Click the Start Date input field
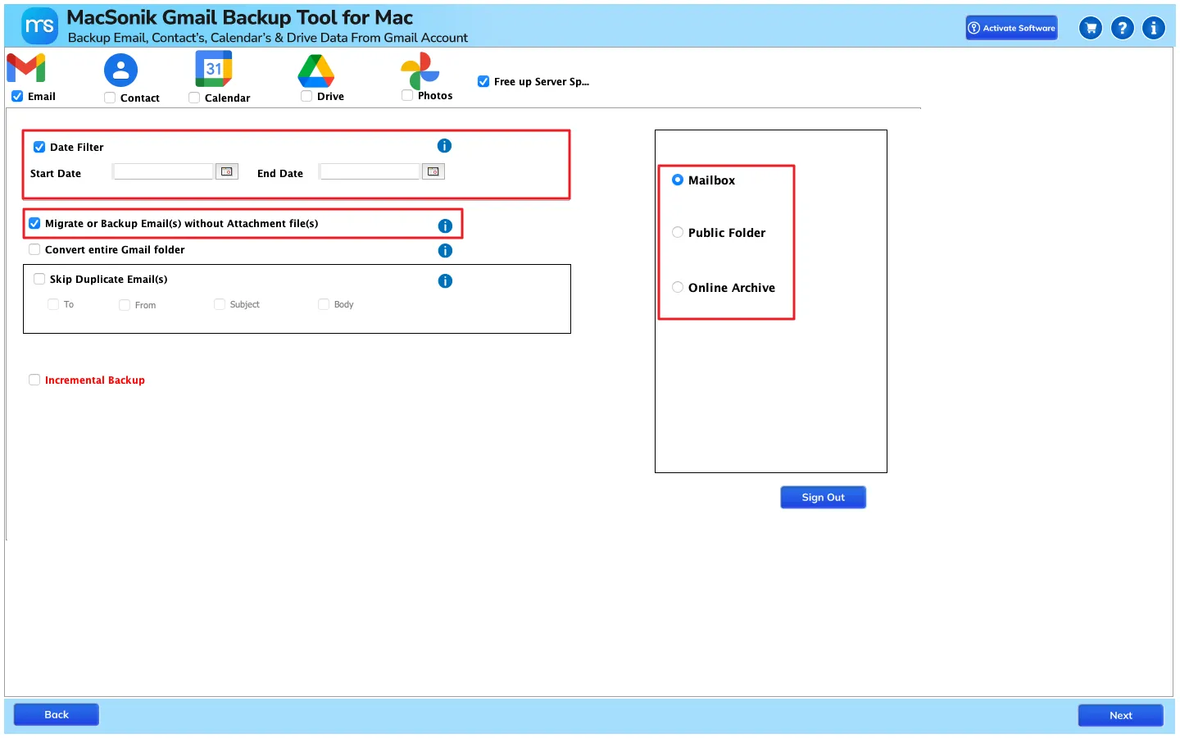 pyautogui.click(x=163, y=171)
